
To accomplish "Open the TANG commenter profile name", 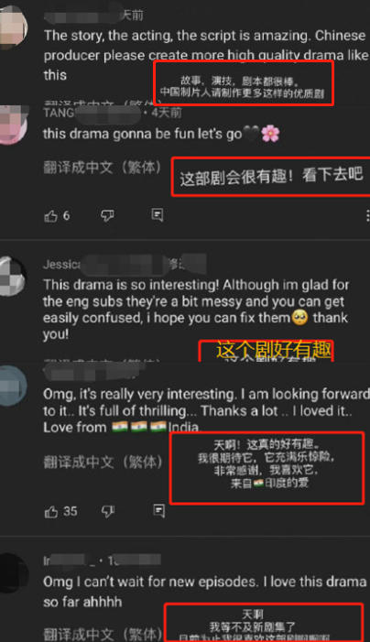I will 59,112.
